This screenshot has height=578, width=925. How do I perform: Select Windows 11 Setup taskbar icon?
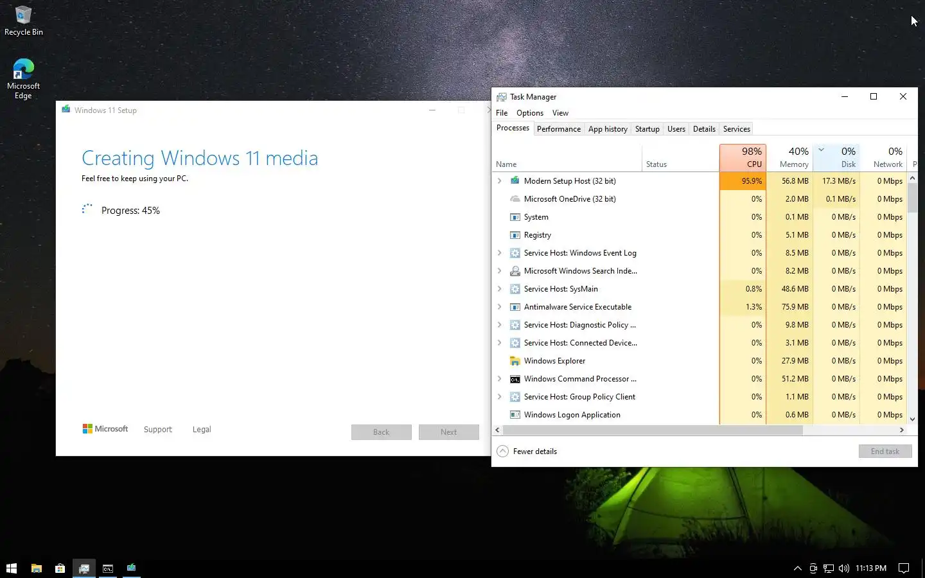pos(132,568)
